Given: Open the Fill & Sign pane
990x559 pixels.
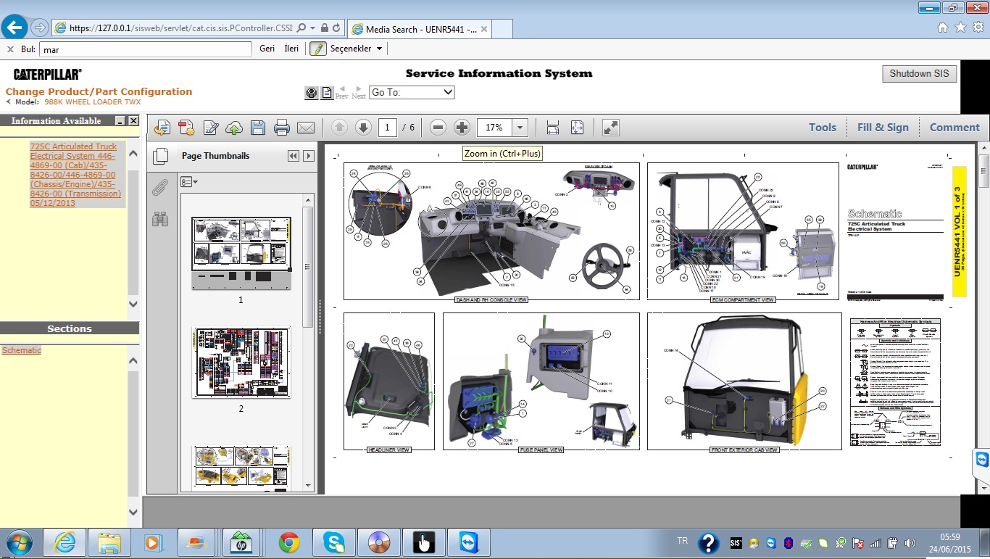Looking at the screenshot, I should tap(883, 128).
